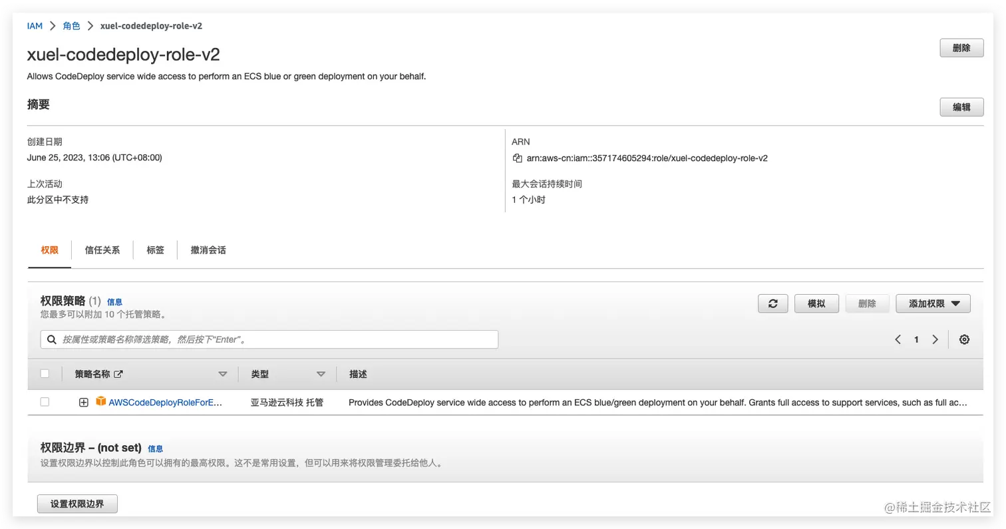Image resolution: width=1006 pixels, height=529 pixels.
Task: Click the policy description cell text
Action: 658,403
